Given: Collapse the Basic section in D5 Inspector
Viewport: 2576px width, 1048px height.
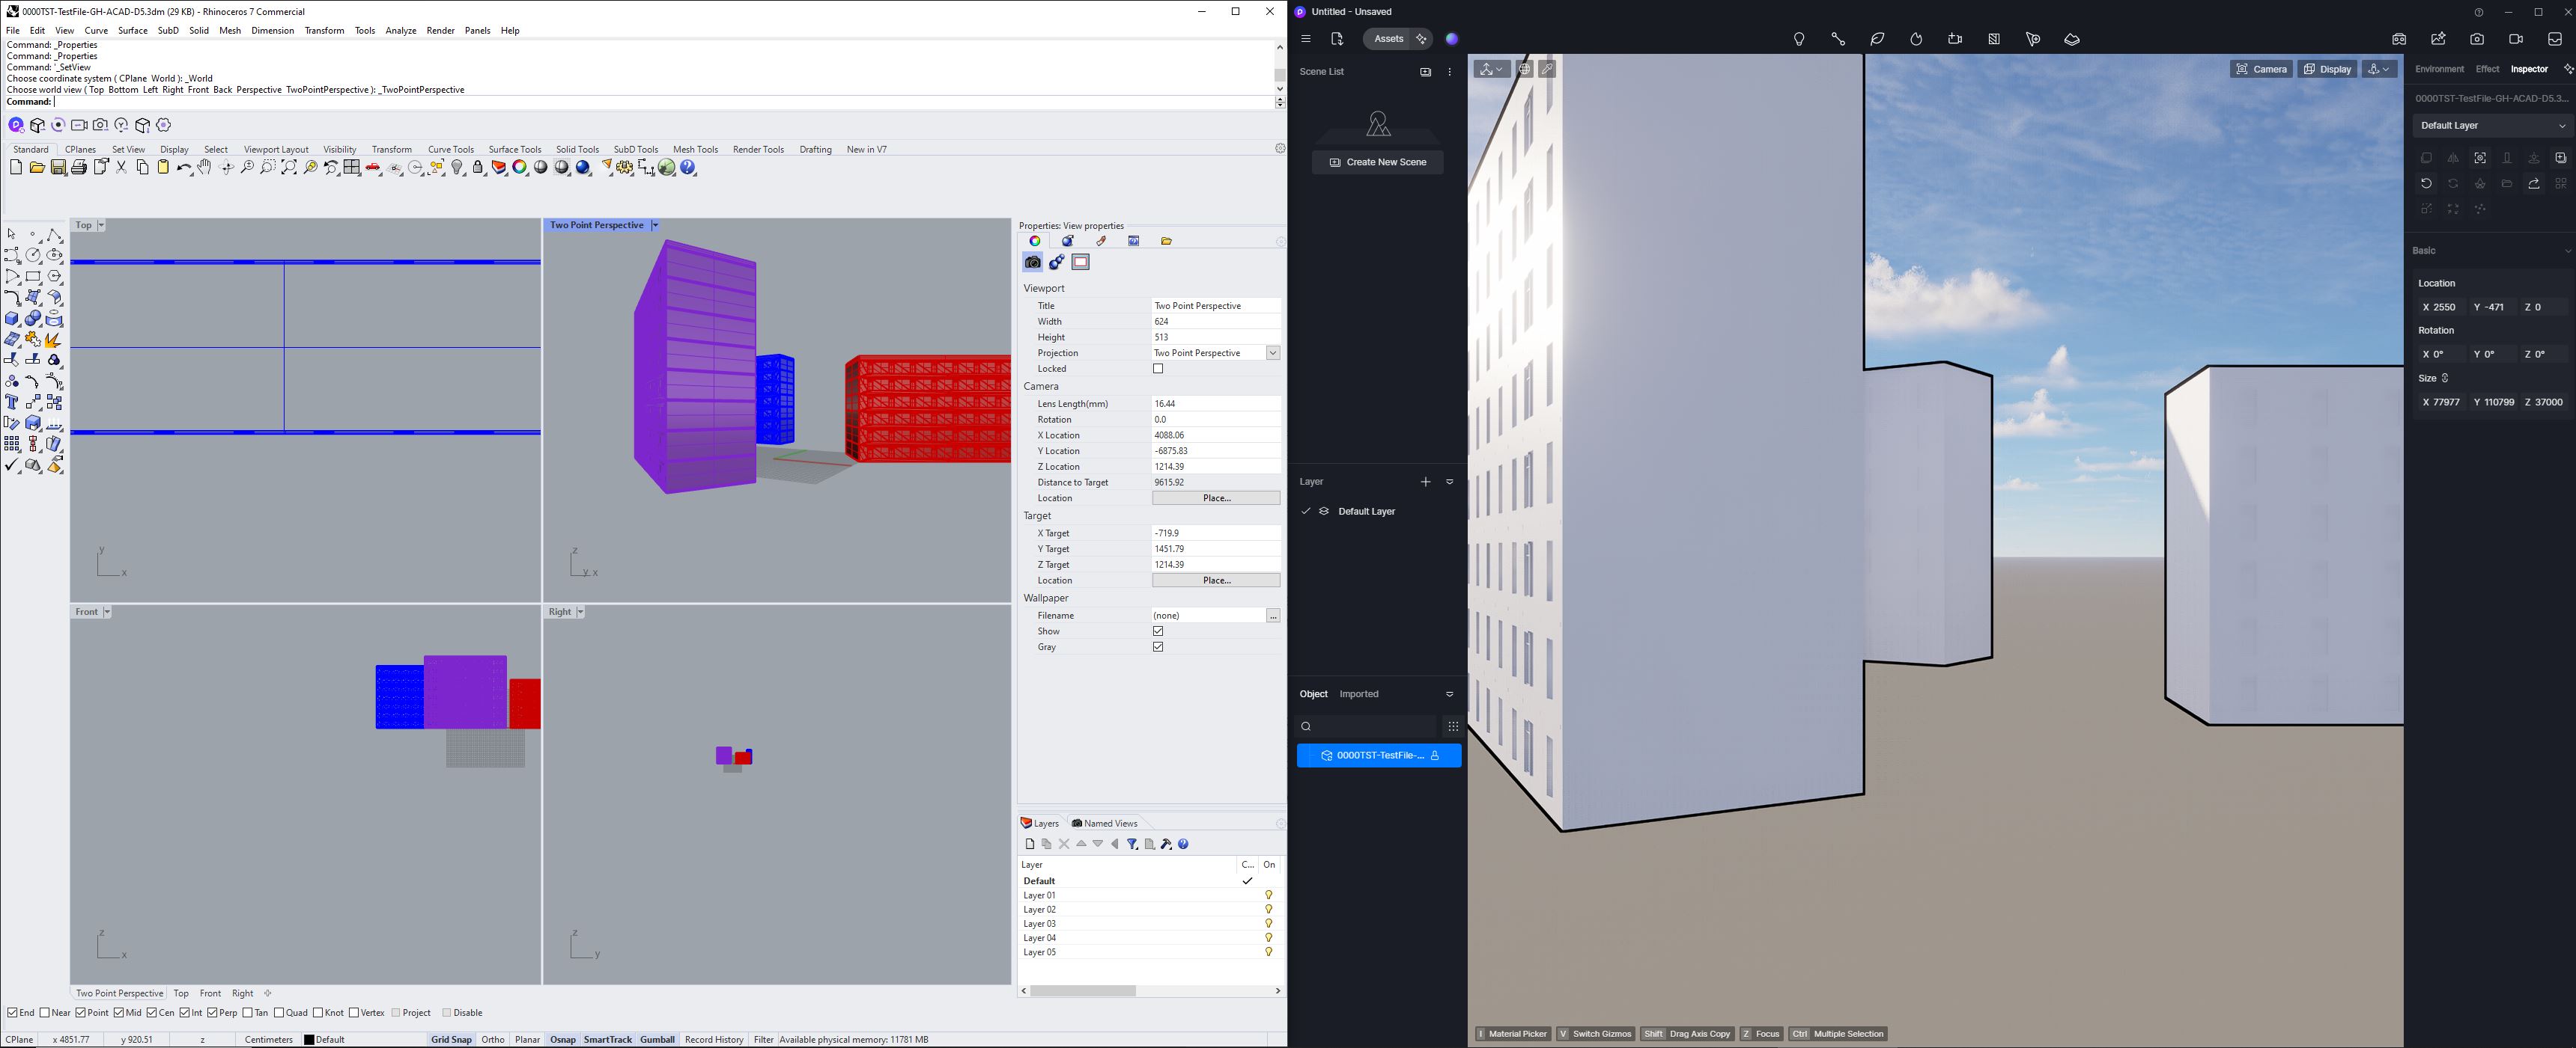Looking at the screenshot, I should tap(2566, 251).
